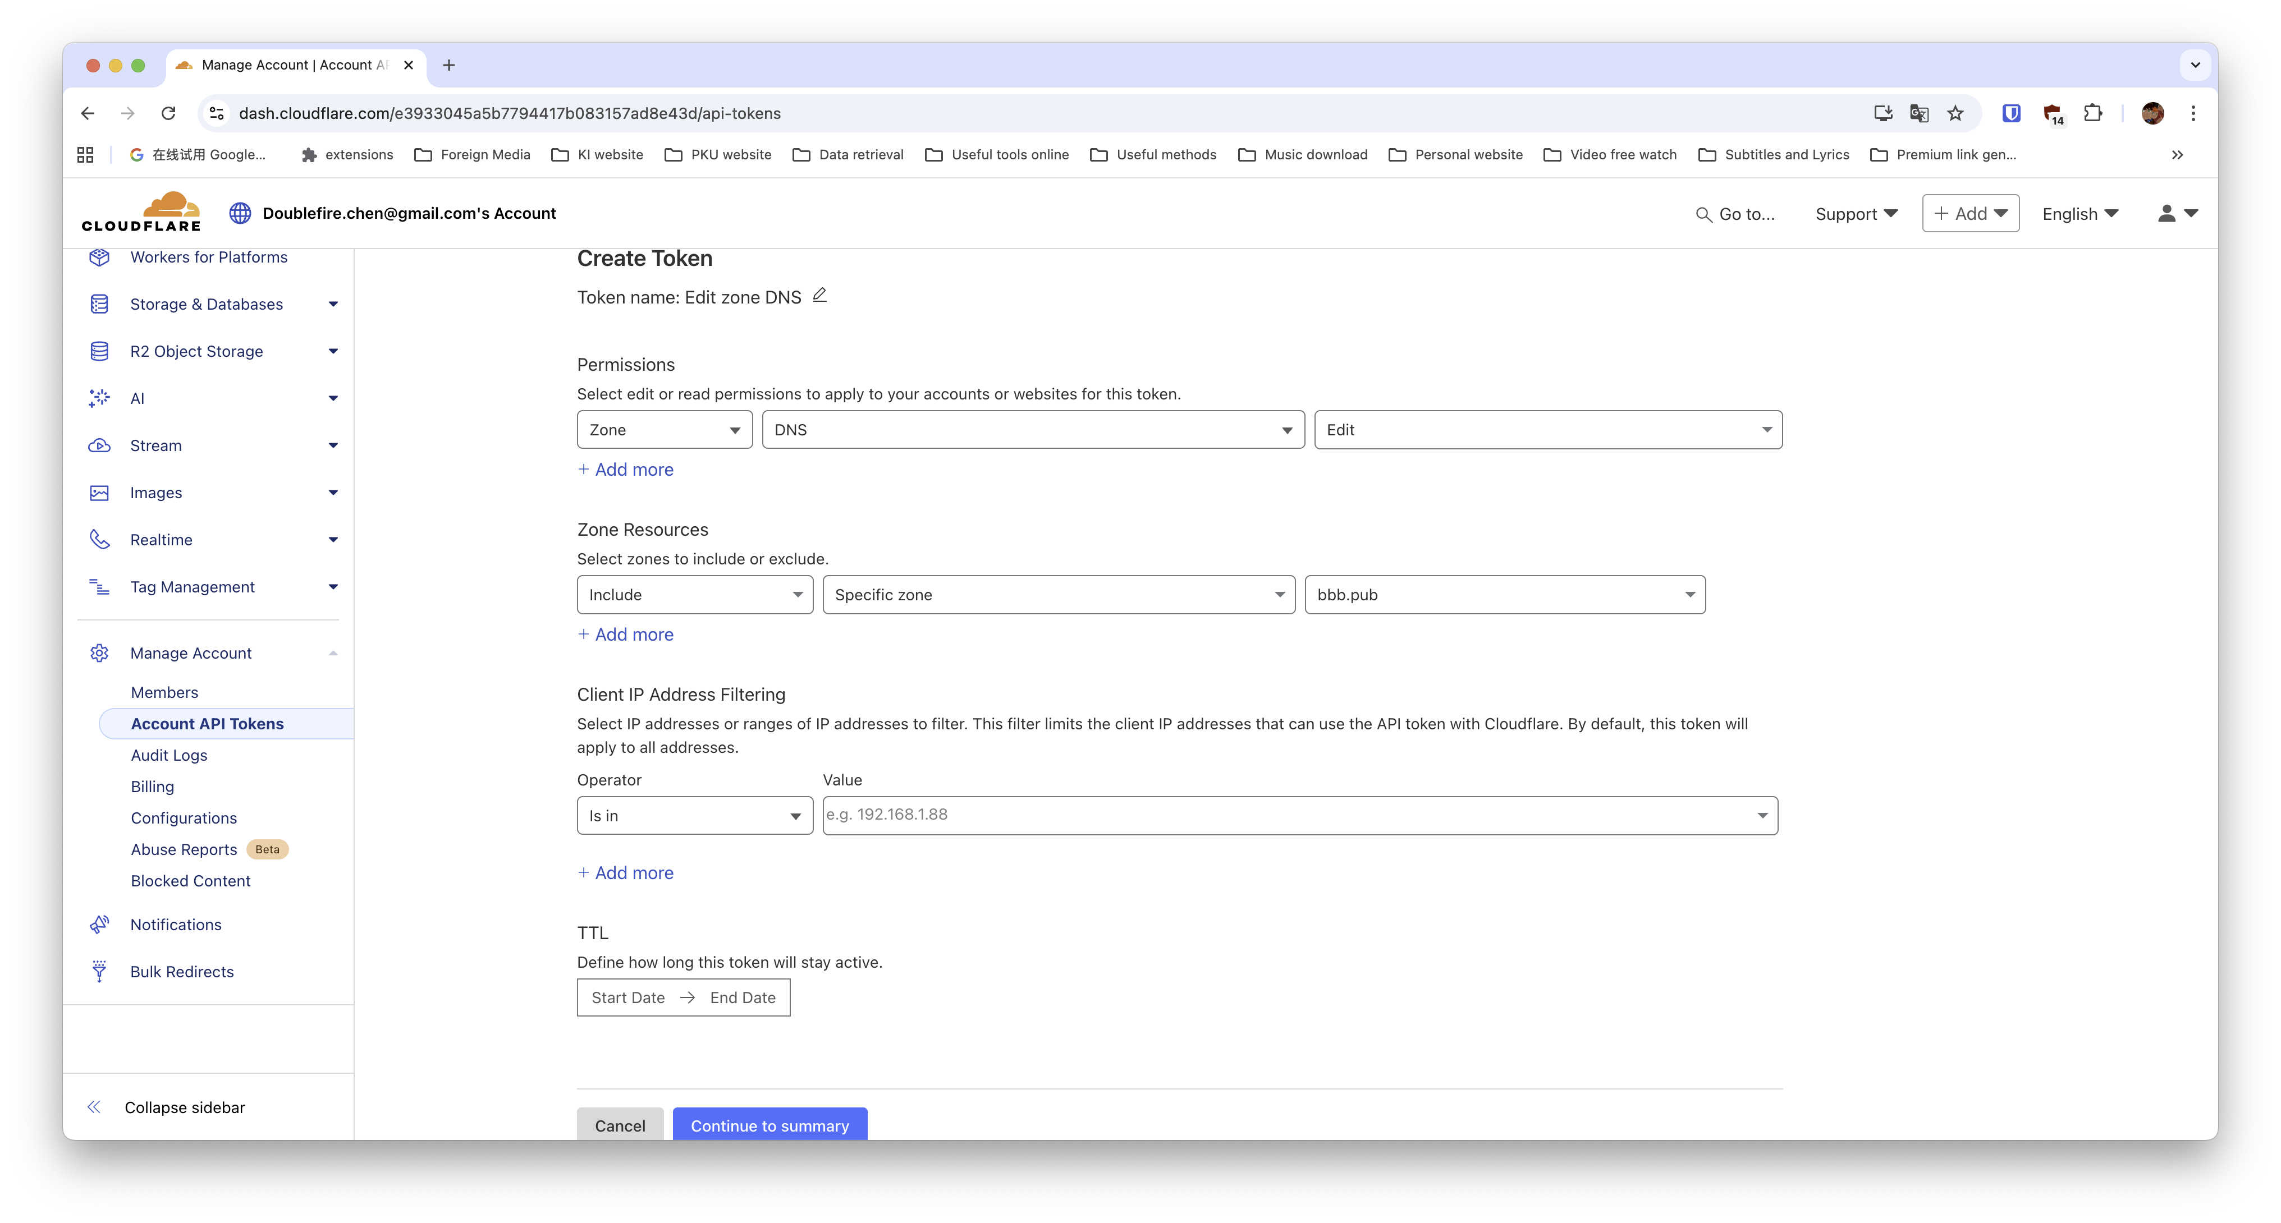Click Add more under Zone Resources
Viewport: 2281px width, 1223px height.
(625, 635)
